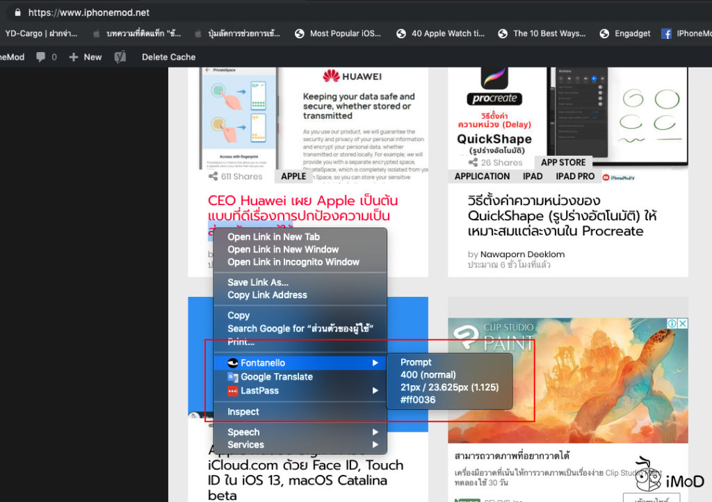Click Delete Cache in the admin toolbar

168,57
